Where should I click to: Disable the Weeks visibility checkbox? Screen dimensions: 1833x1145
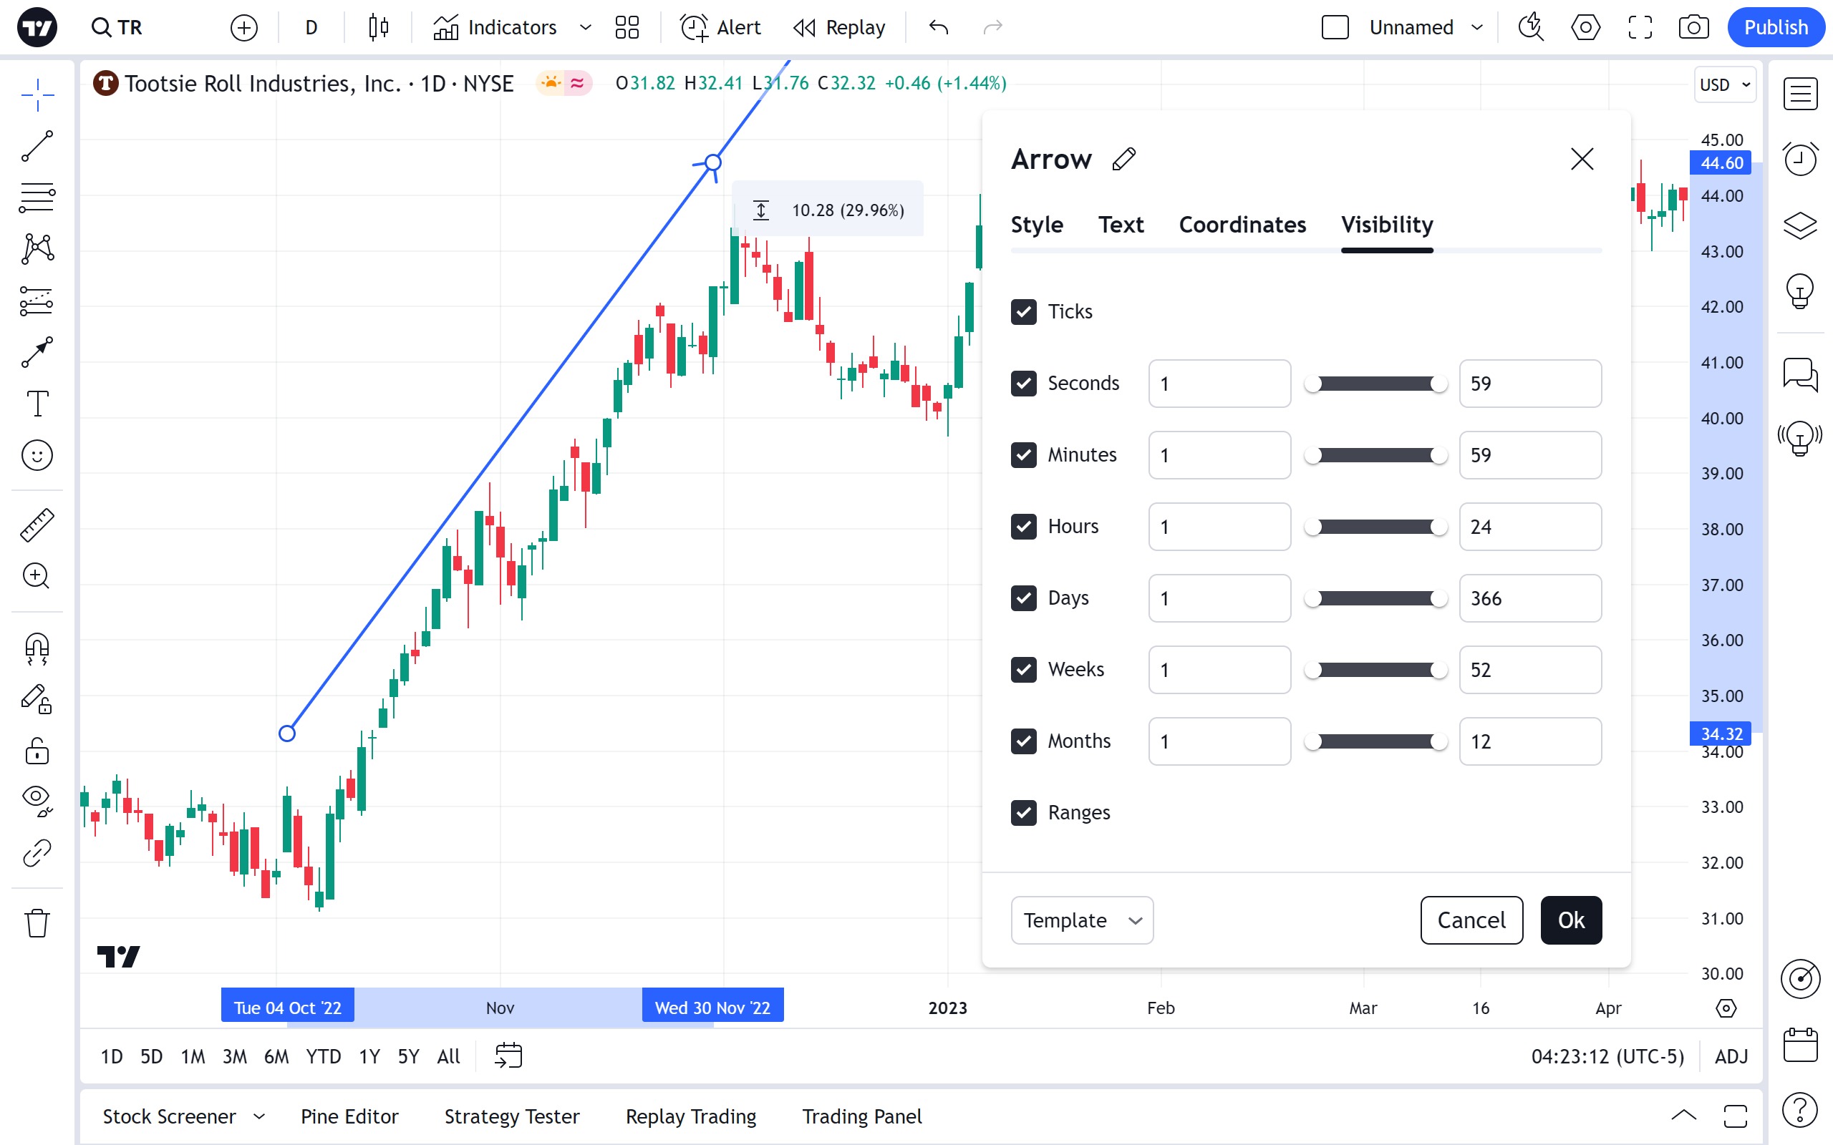1023,669
